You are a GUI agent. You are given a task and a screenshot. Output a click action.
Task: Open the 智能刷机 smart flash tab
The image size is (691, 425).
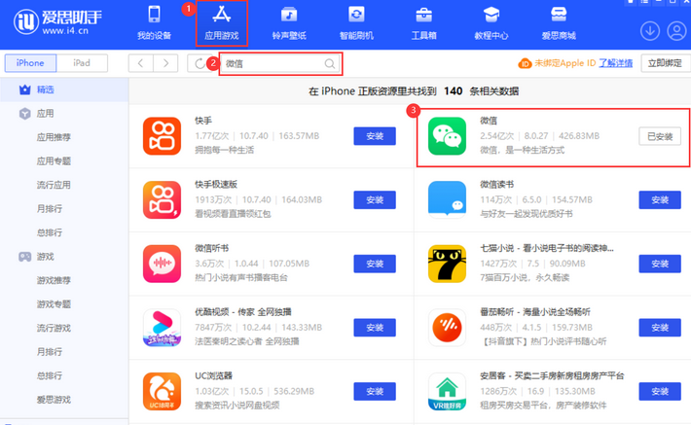click(356, 23)
